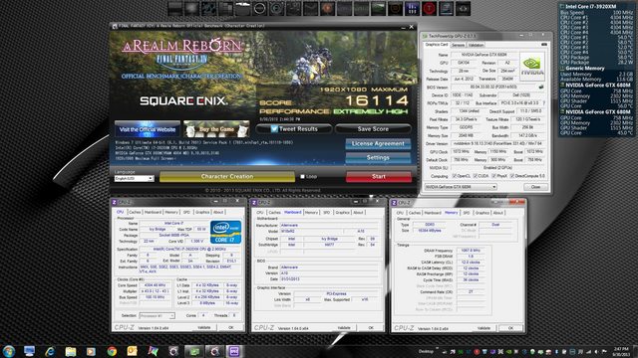
Task: Click the BIOS save chip icon in GPU-Z
Action: pos(540,87)
